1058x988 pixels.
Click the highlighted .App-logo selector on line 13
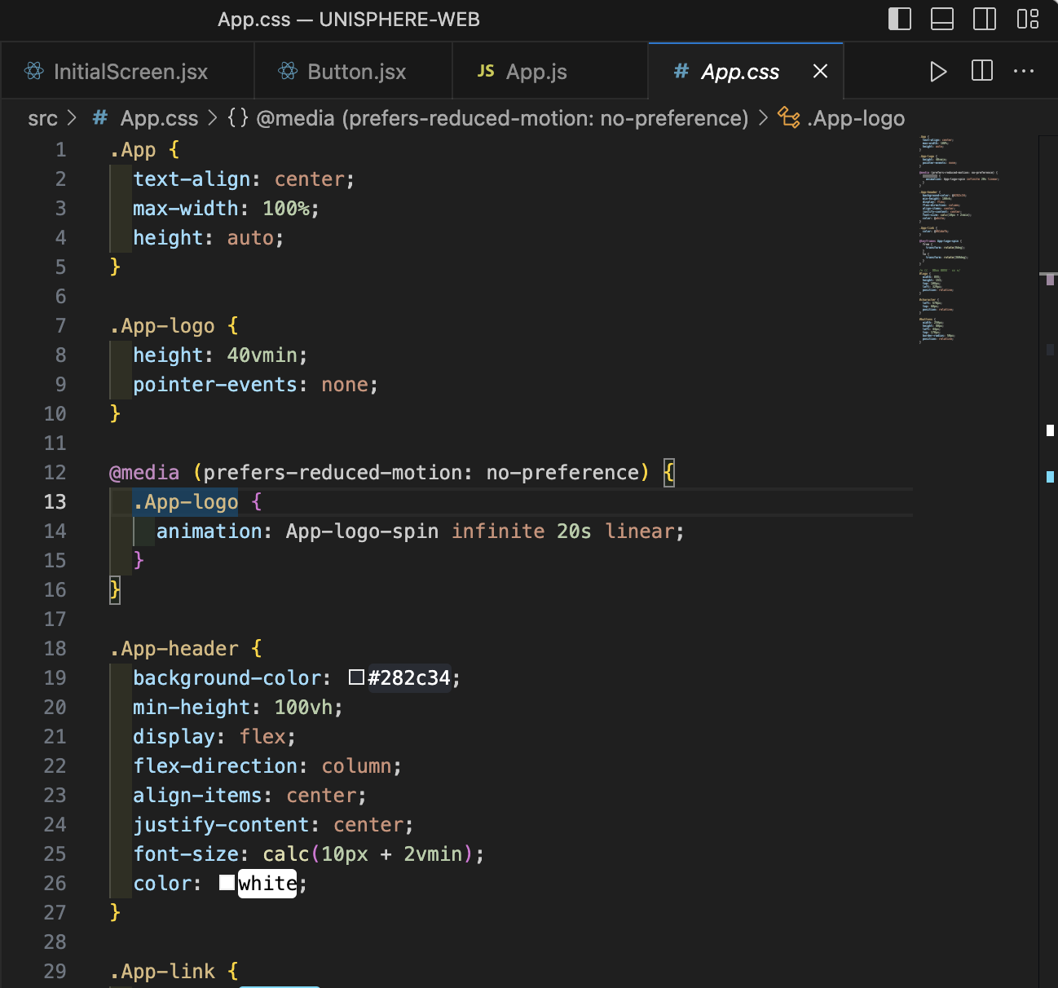coord(186,502)
